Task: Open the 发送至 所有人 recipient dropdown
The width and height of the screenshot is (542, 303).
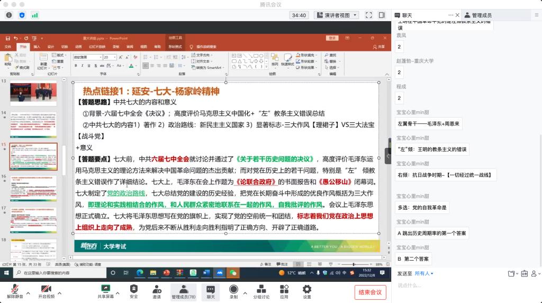Action: click(x=423, y=273)
